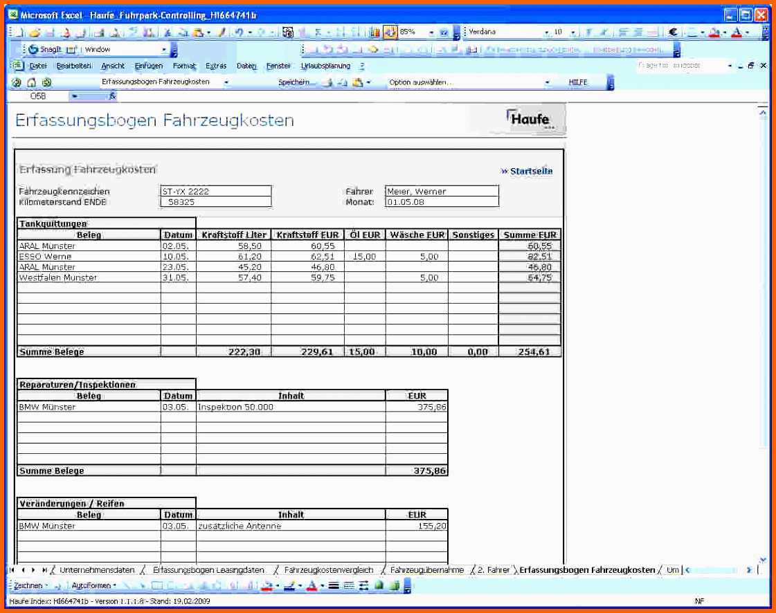The width and height of the screenshot is (776, 613).
Task: Switch to the Unternehmensdaten sheet tab
Action: click(96, 570)
